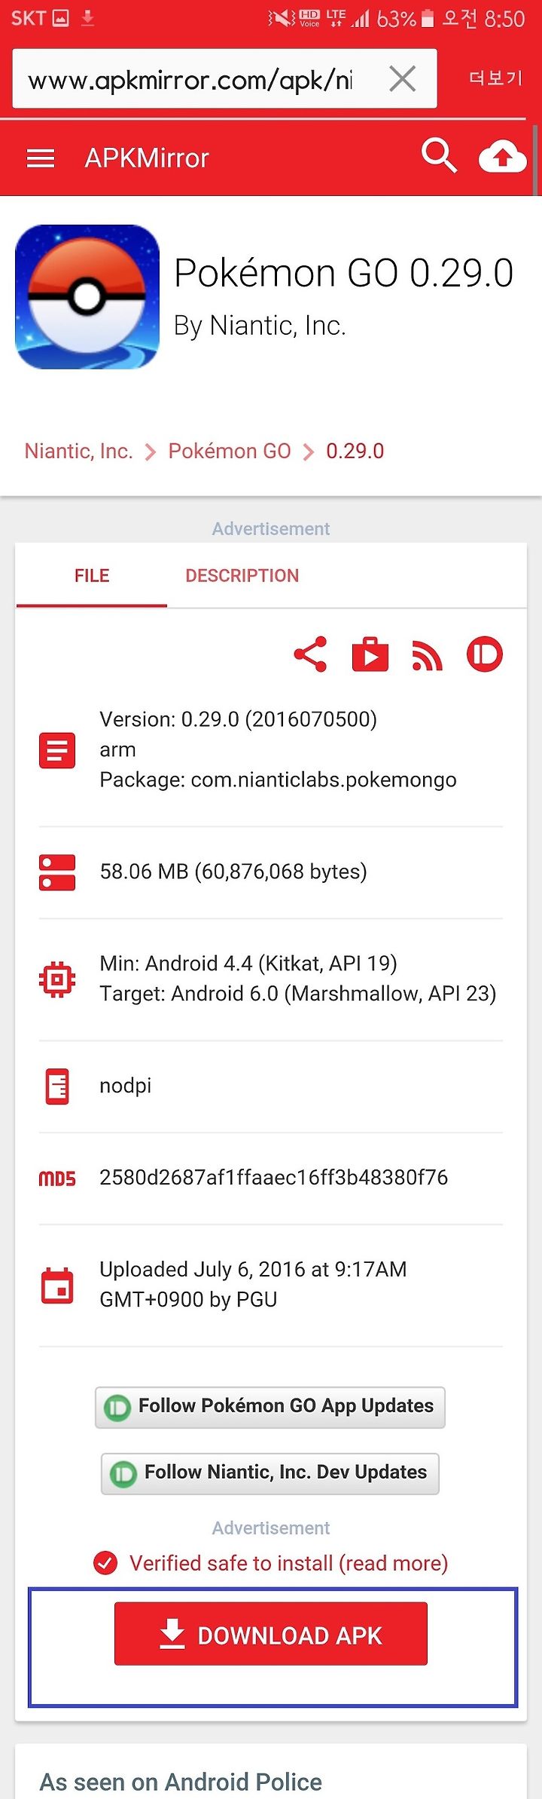Image resolution: width=542 pixels, height=1799 pixels.
Task: Tap the cloud upload icon
Action: 502,157
